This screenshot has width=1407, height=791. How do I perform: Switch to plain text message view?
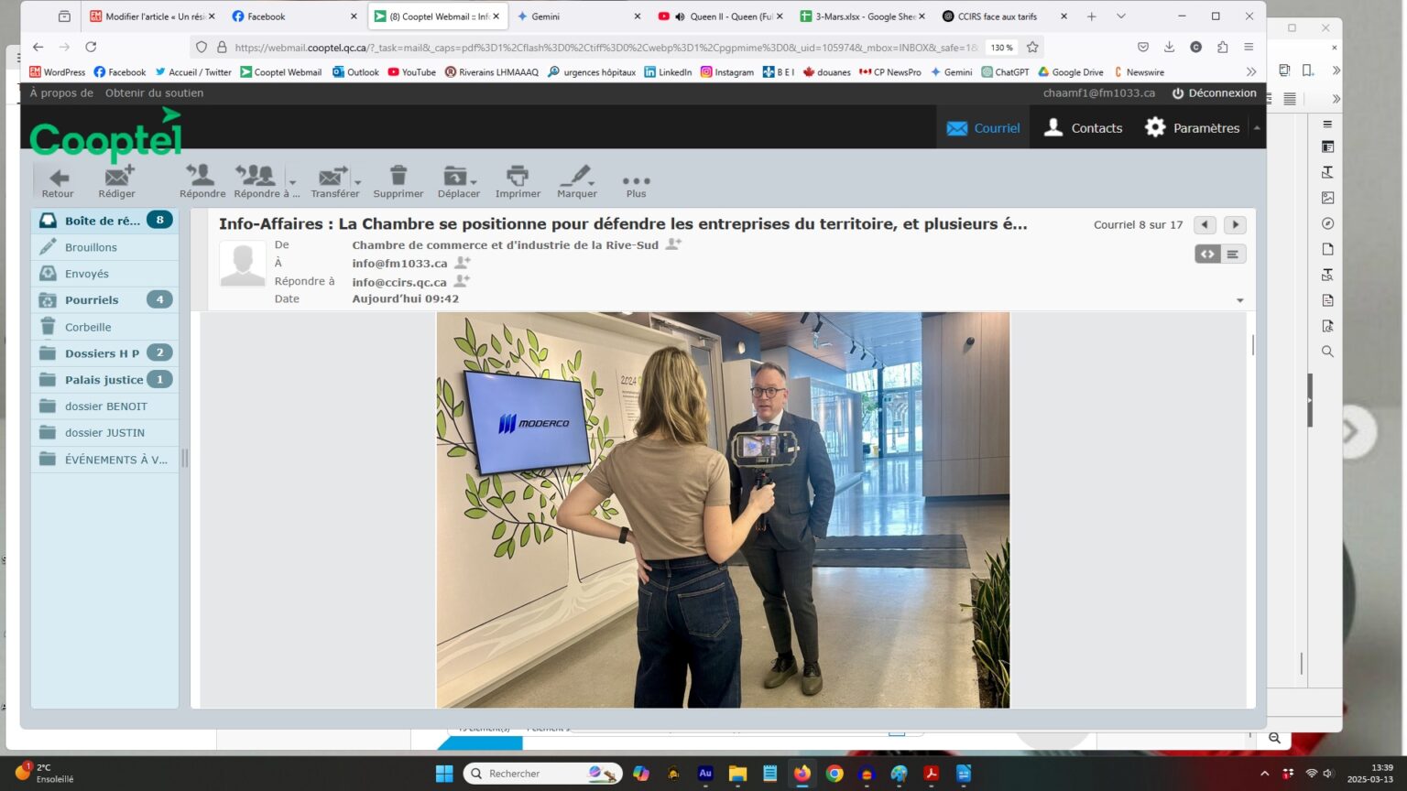(x=1233, y=255)
